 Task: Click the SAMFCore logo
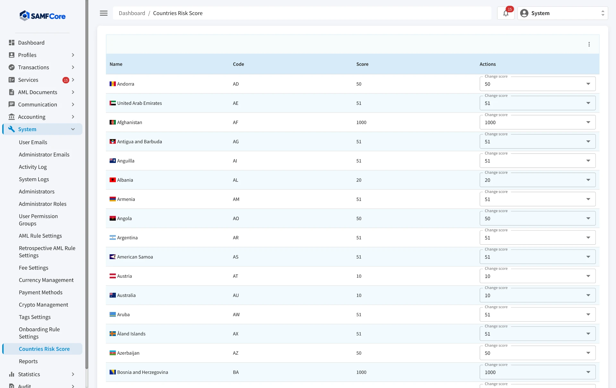[x=42, y=16]
